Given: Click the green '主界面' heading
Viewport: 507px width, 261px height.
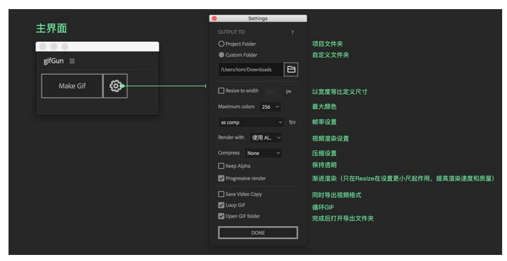Looking at the screenshot, I should (51, 29).
